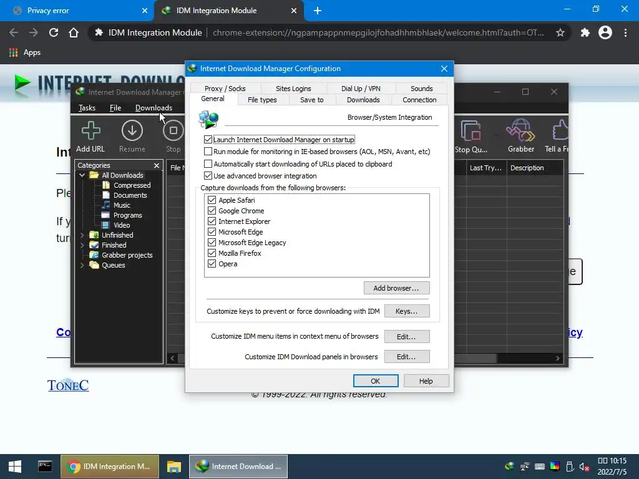Open the Downloads menu in IDM window
The height and width of the screenshot is (479, 639).
(154, 108)
